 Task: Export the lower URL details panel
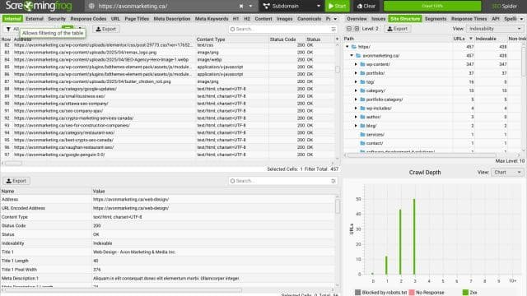[x=16, y=181]
